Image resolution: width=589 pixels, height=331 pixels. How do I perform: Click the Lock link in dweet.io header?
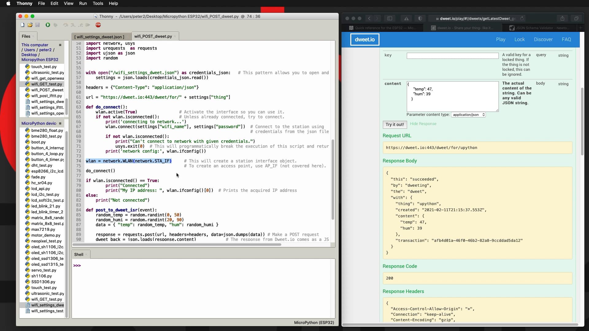pyautogui.click(x=520, y=40)
